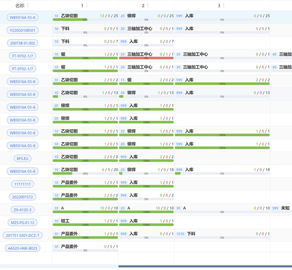Open the 20073B 01.002 item
Viewport: 292px width, 270px height.
[23, 43]
